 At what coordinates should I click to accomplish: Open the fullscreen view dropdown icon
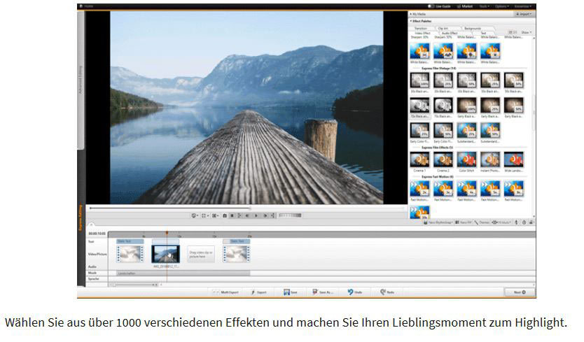coord(205,215)
